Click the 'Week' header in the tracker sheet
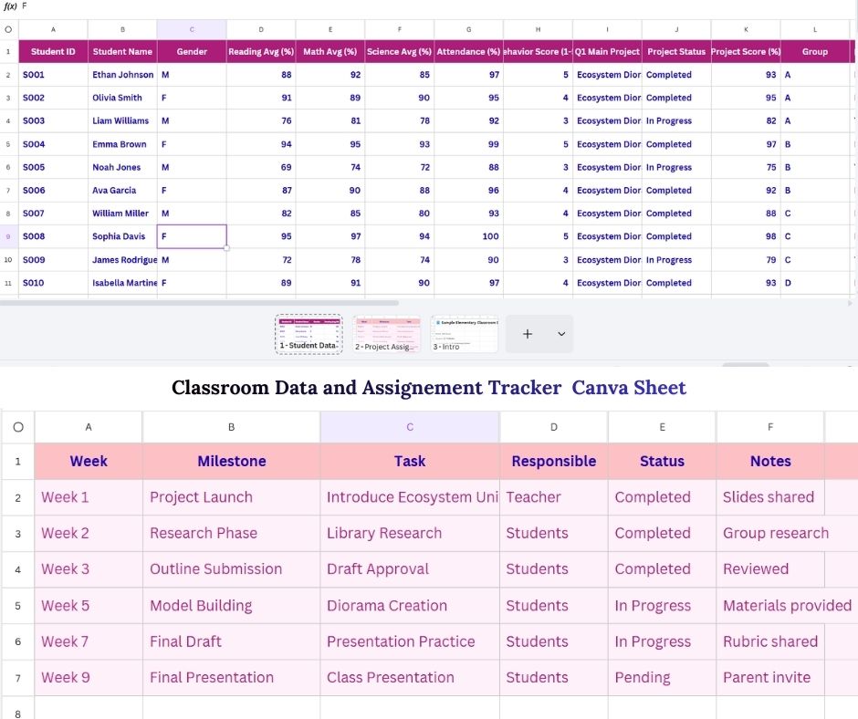 89,461
